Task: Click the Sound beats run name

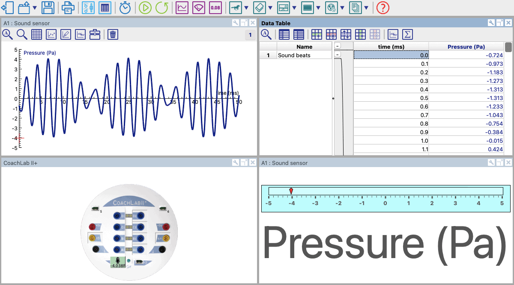Action: (294, 55)
